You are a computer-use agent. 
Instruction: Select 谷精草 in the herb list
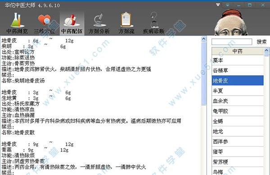tap(238, 70)
